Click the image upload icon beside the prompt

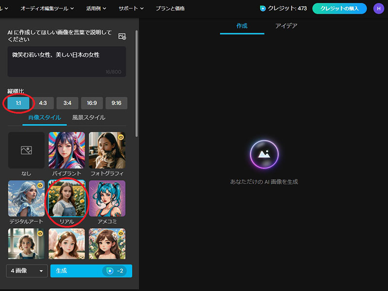click(x=122, y=36)
